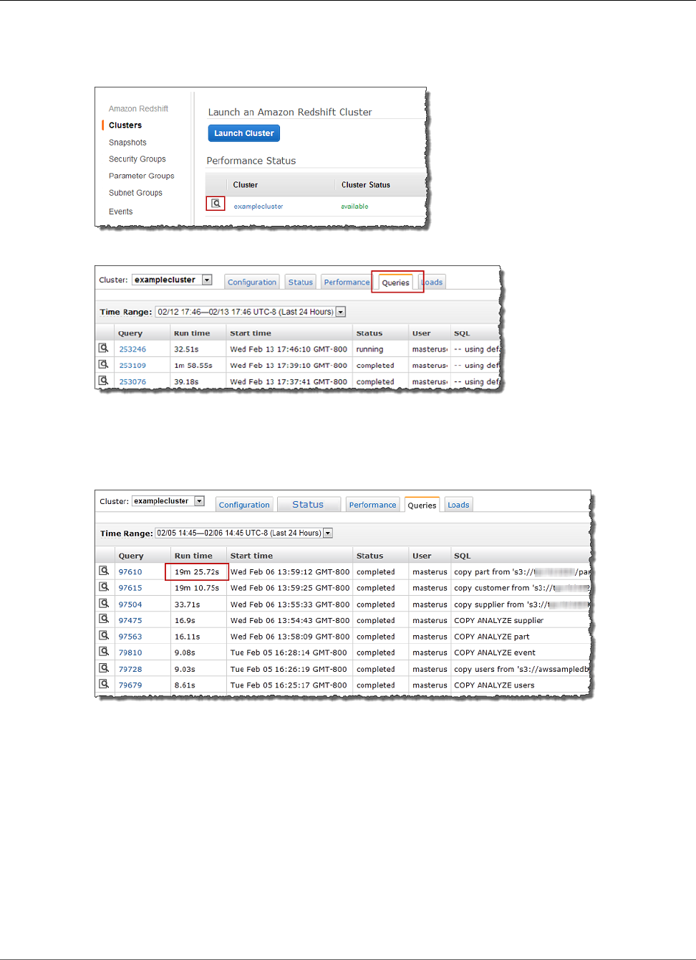The image size is (696, 960).
Task: Switch to large Status tab in the Feb 06 panel
Action: (x=308, y=505)
